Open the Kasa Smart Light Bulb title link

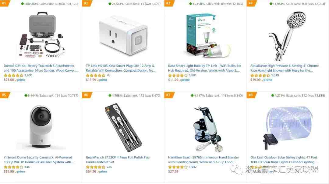205,68
